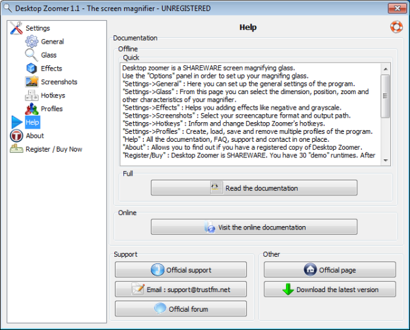Click Download the latest version
410x330 pixels.
click(330, 289)
